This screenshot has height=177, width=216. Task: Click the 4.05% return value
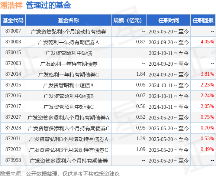(x=207, y=42)
